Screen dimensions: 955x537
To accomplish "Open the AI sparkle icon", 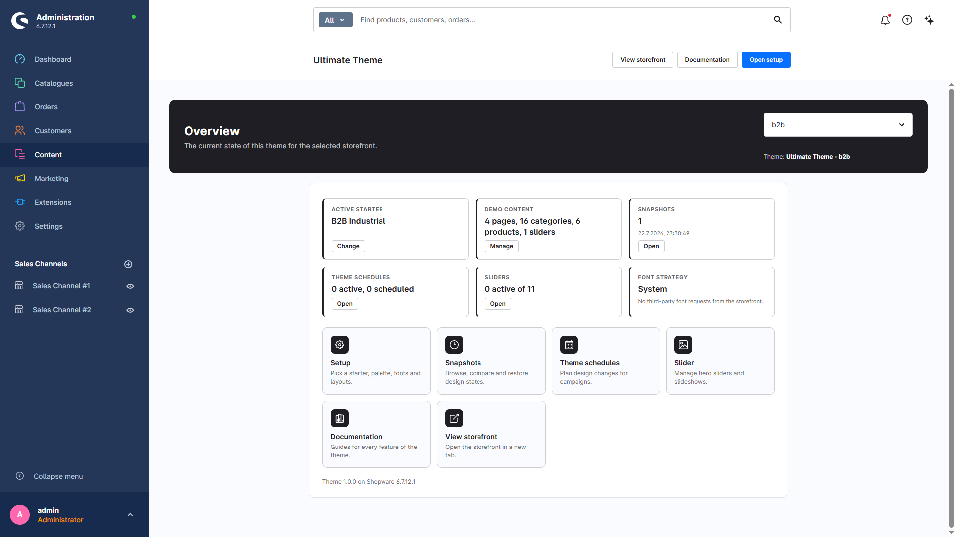I will click(x=929, y=20).
